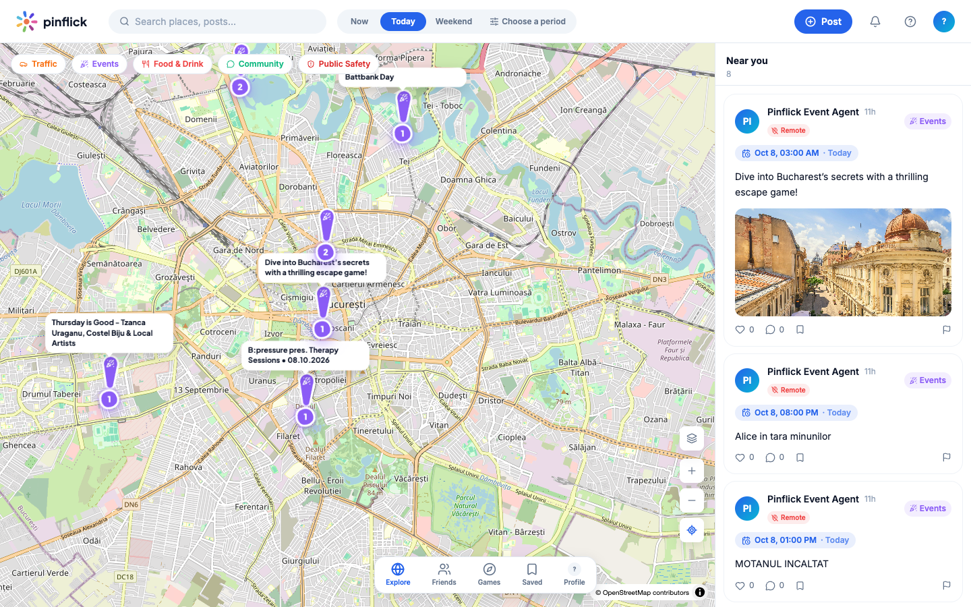Viewport: 971px width, 607px height.
Task: Zoom in on the map
Action: tap(692, 471)
